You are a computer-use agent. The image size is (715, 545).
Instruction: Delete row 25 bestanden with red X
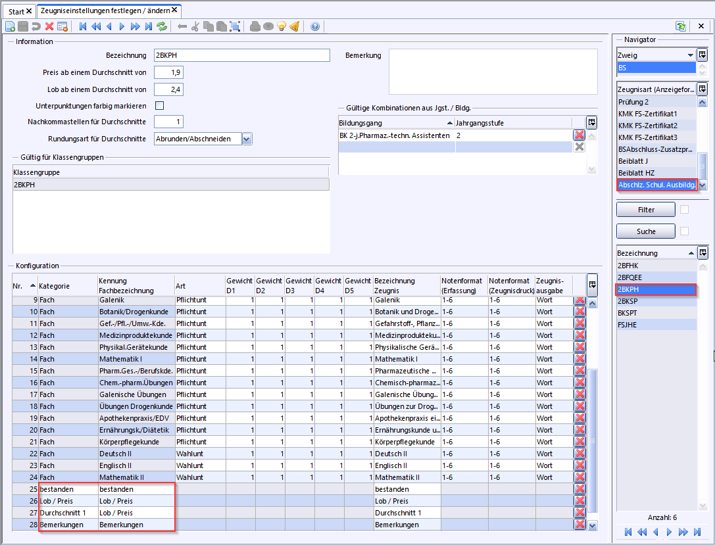(580, 489)
